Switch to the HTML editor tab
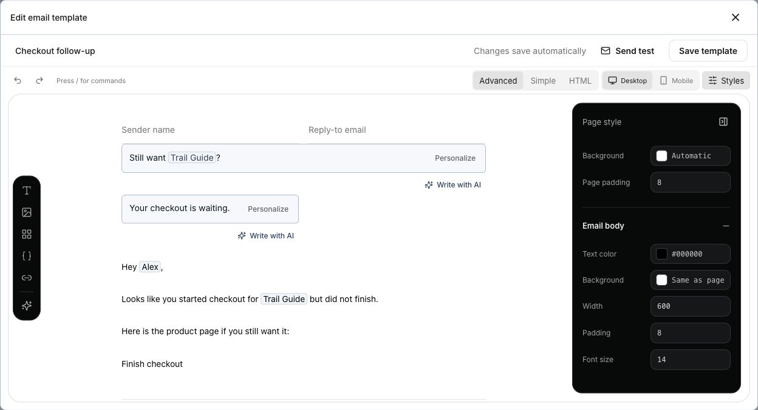The width and height of the screenshot is (758, 410). pyautogui.click(x=580, y=81)
